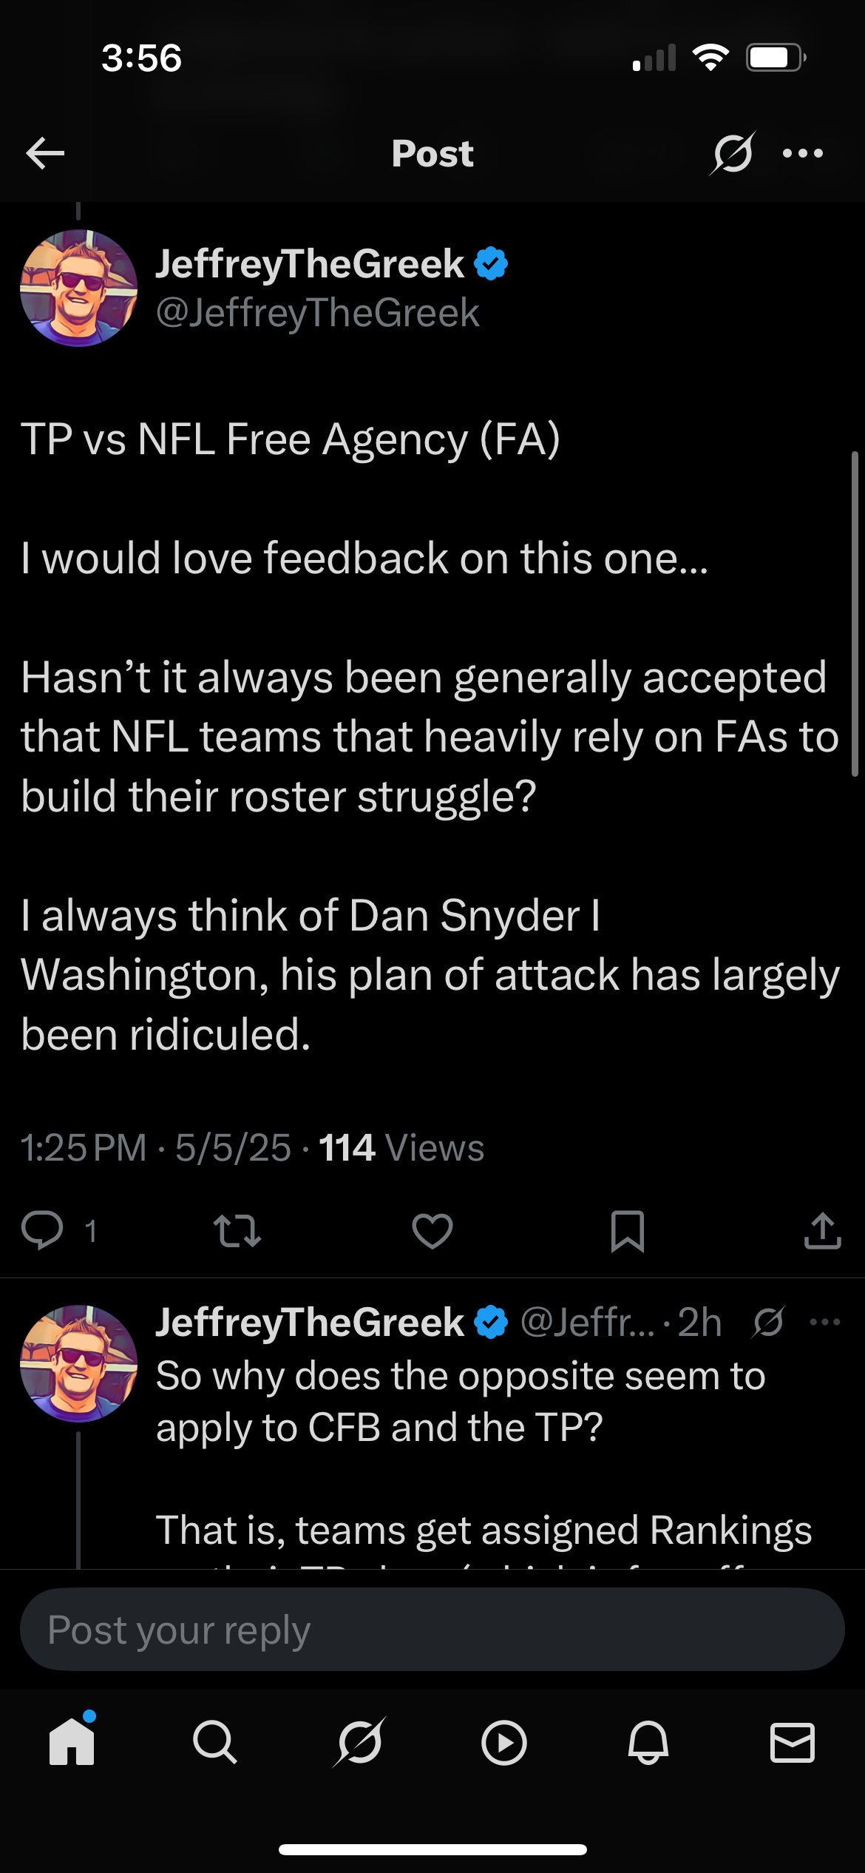Switch to the Home tab
The width and height of the screenshot is (865, 1873).
point(72,1742)
